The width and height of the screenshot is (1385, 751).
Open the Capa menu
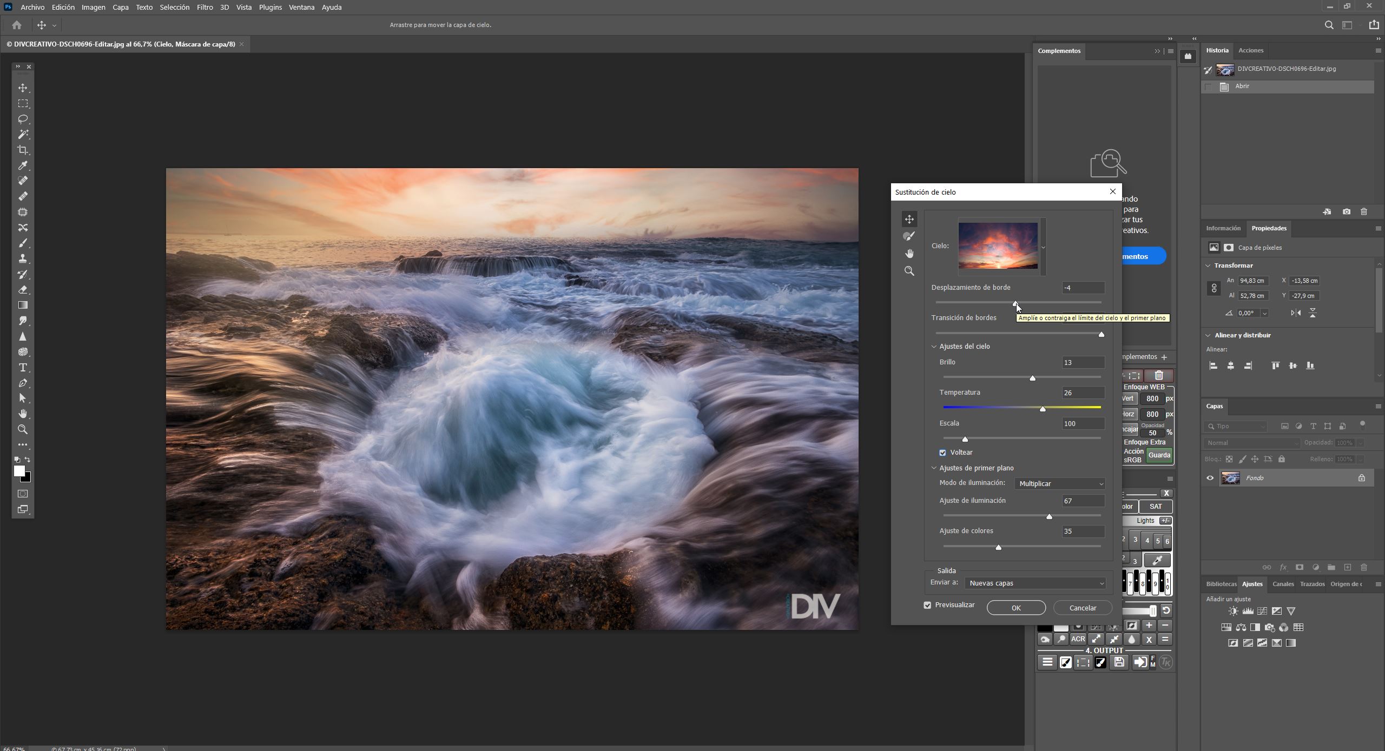coord(120,7)
